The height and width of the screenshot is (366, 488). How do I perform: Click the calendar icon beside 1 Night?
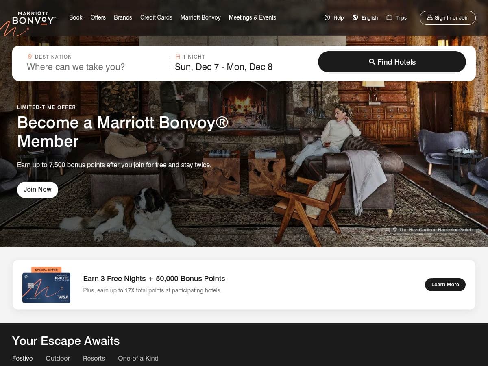pos(178,57)
